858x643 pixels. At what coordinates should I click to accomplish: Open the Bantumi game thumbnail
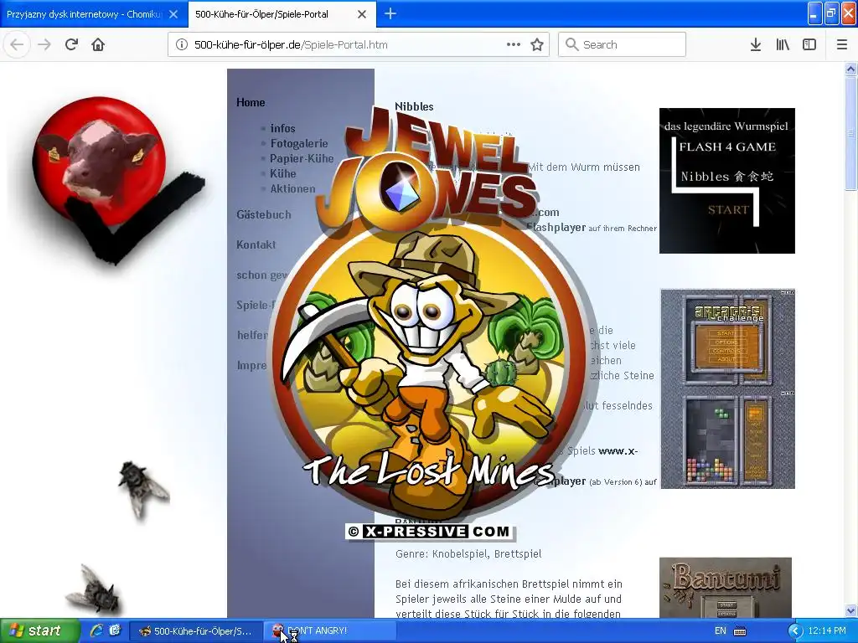point(726,588)
